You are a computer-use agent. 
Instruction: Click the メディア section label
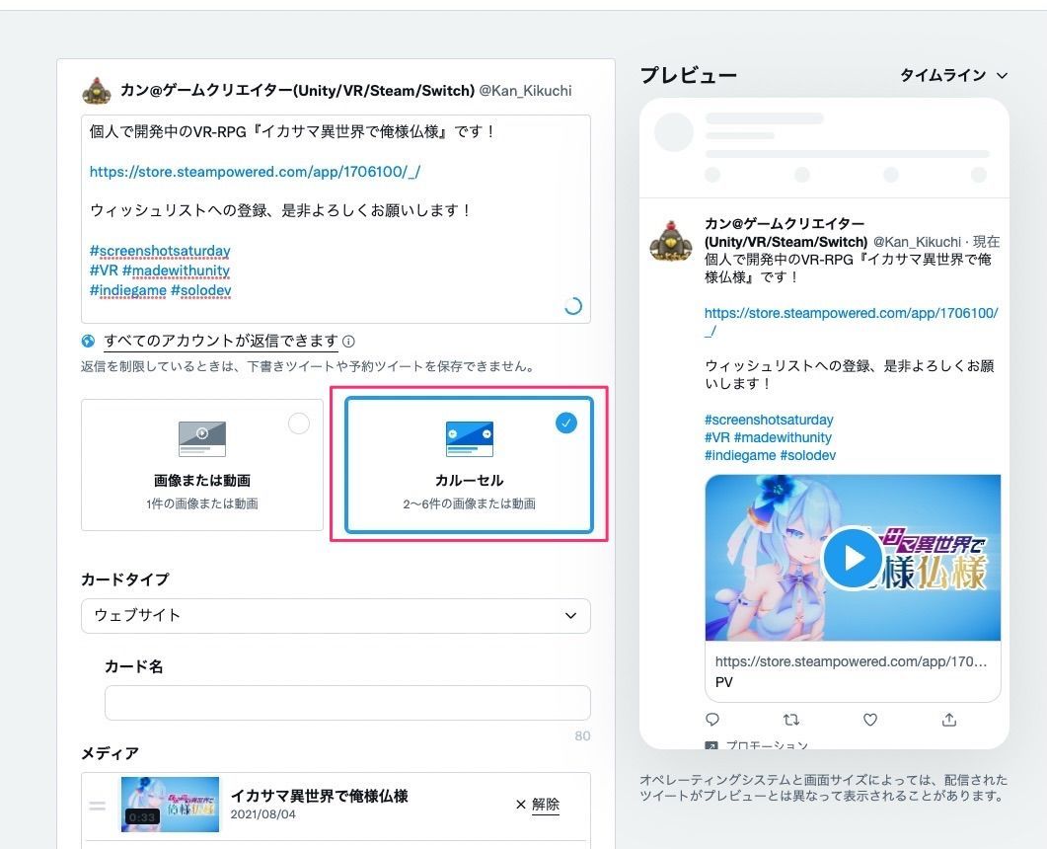[111, 753]
